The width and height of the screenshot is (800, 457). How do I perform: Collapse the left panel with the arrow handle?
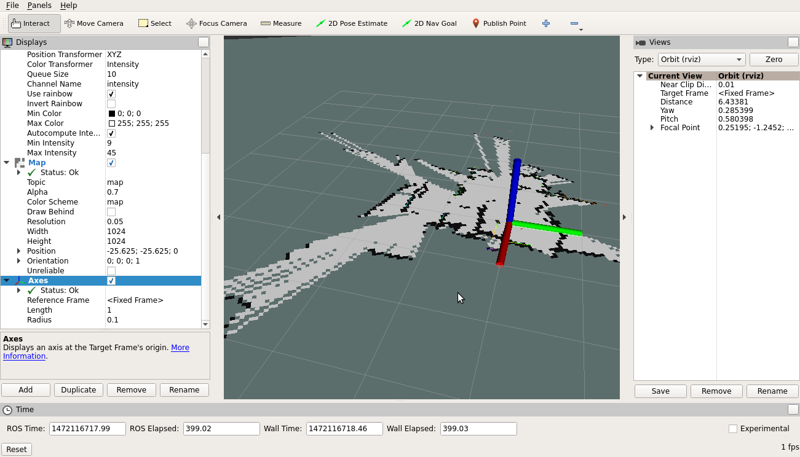[219, 217]
